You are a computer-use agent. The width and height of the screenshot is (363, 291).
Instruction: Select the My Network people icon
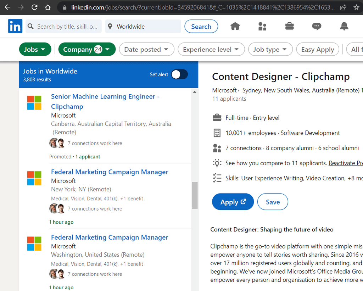click(262, 26)
